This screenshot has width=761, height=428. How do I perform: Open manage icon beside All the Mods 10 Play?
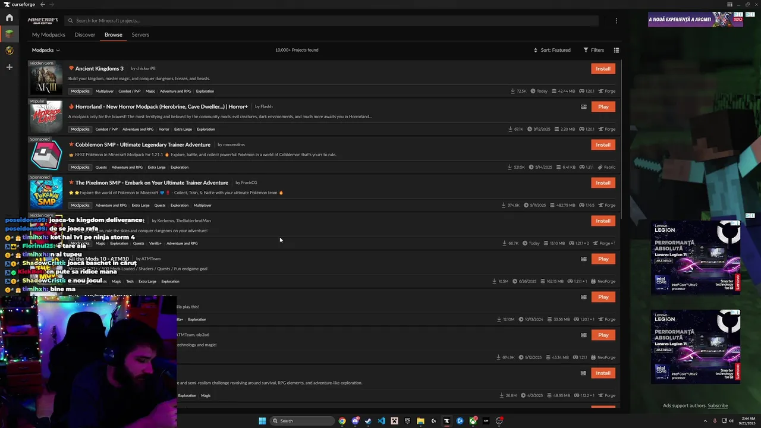click(x=584, y=259)
